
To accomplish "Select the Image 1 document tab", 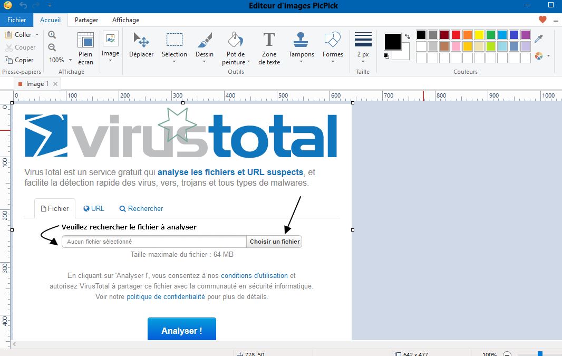I will (x=37, y=84).
